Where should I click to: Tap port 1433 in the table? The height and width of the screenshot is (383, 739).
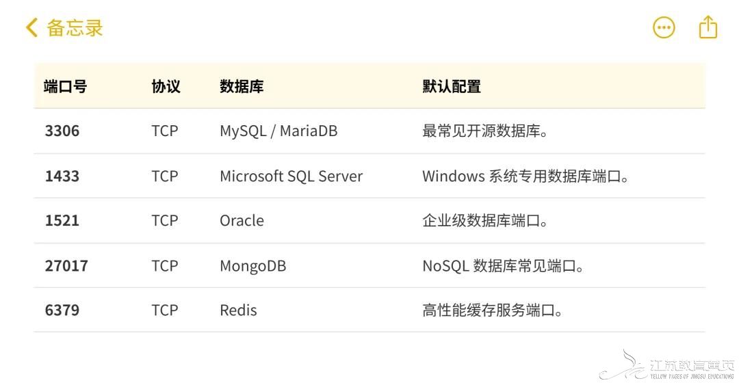click(x=62, y=176)
